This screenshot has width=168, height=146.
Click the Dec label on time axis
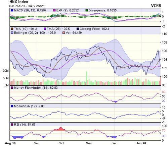click(115, 143)
